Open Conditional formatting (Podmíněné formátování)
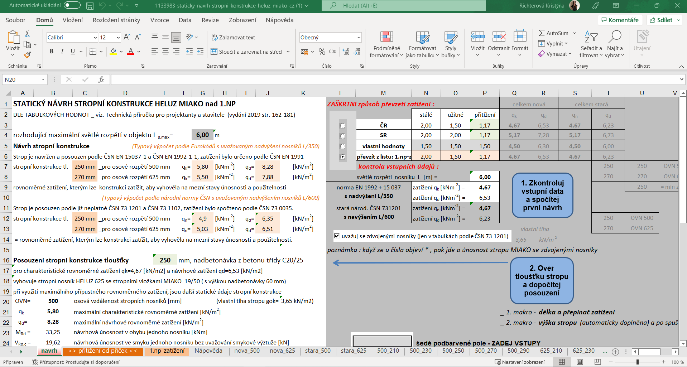The image size is (687, 367). [386, 45]
